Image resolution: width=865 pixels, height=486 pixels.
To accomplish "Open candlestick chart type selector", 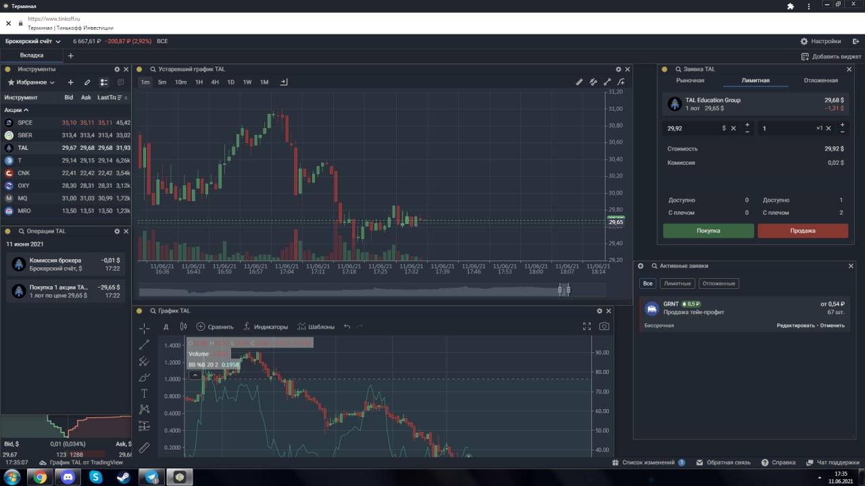I will [183, 327].
